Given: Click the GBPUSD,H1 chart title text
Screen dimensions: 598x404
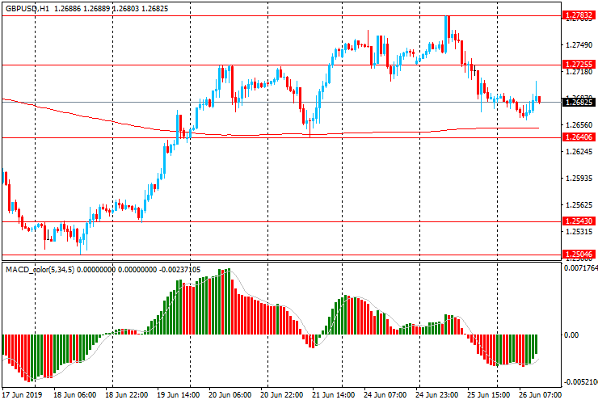Looking at the screenshot, I should pyautogui.click(x=27, y=8).
